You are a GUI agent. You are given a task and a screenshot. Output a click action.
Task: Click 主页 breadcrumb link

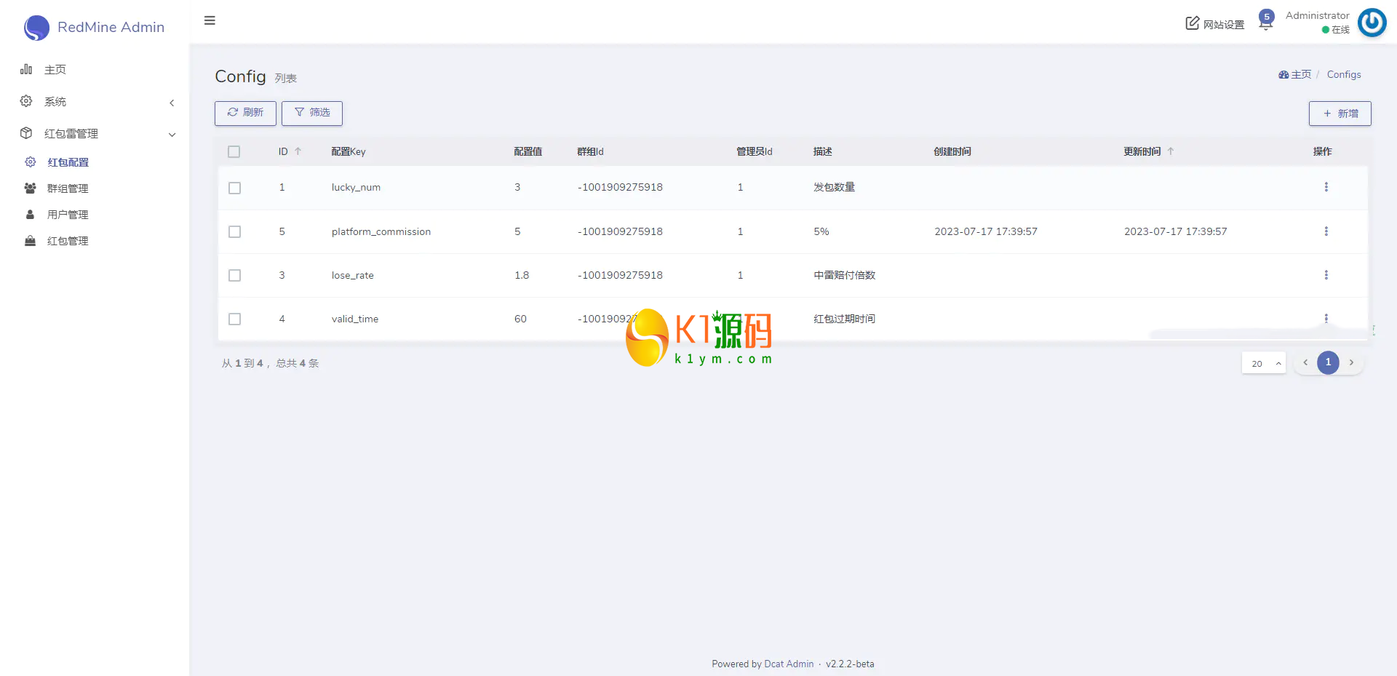[1295, 74]
